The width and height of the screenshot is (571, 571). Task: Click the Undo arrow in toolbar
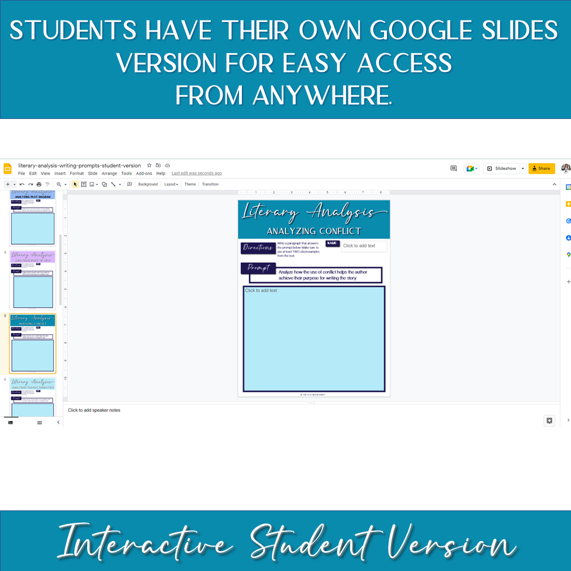pos(22,184)
